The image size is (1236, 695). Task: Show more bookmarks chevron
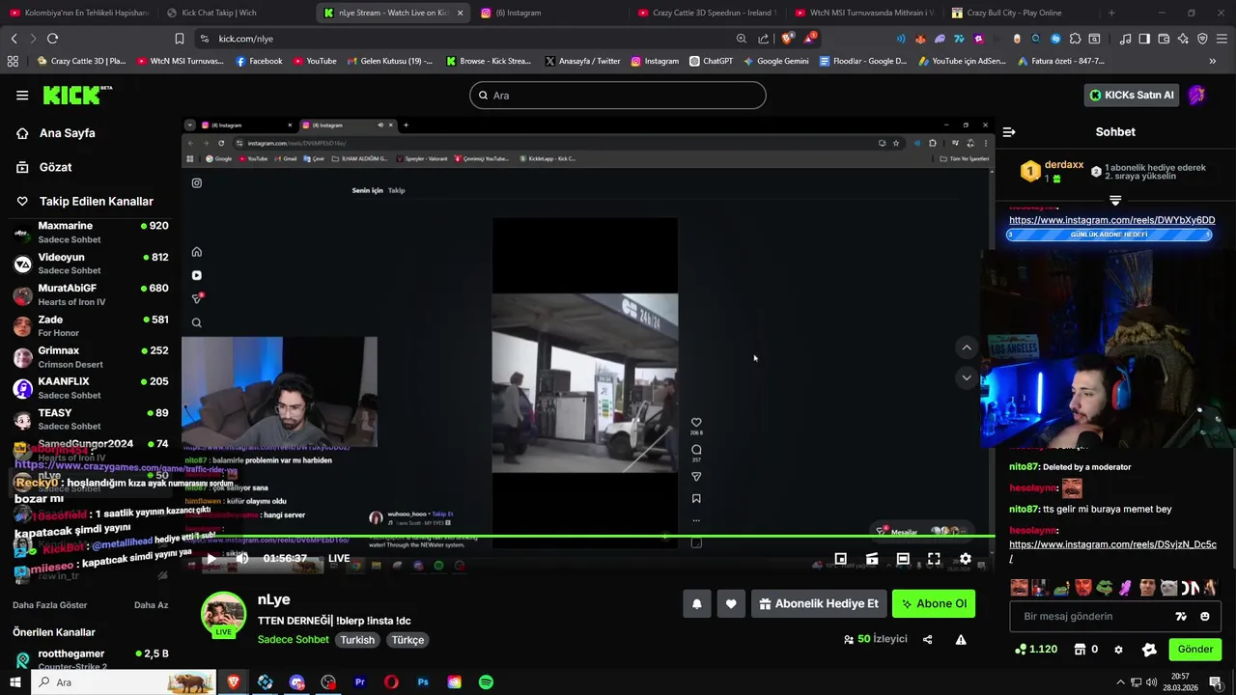coord(1213,61)
